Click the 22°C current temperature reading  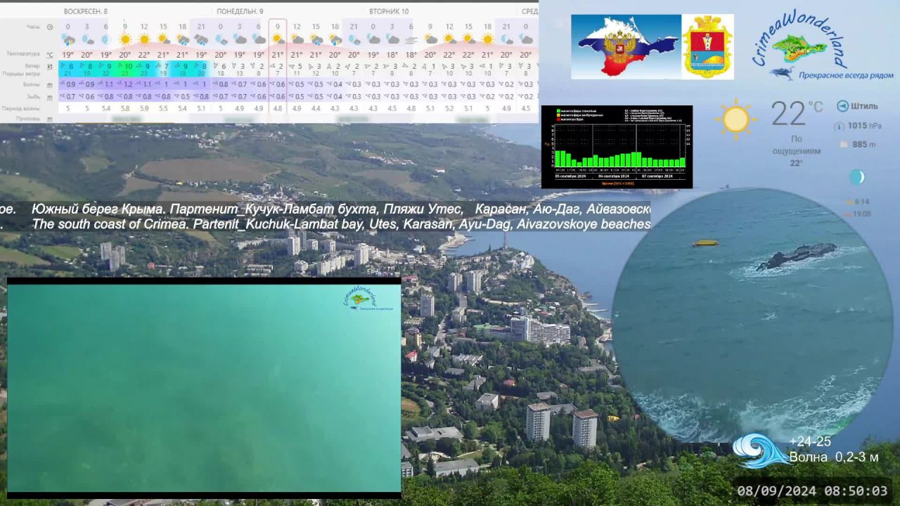pyautogui.click(x=797, y=113)
